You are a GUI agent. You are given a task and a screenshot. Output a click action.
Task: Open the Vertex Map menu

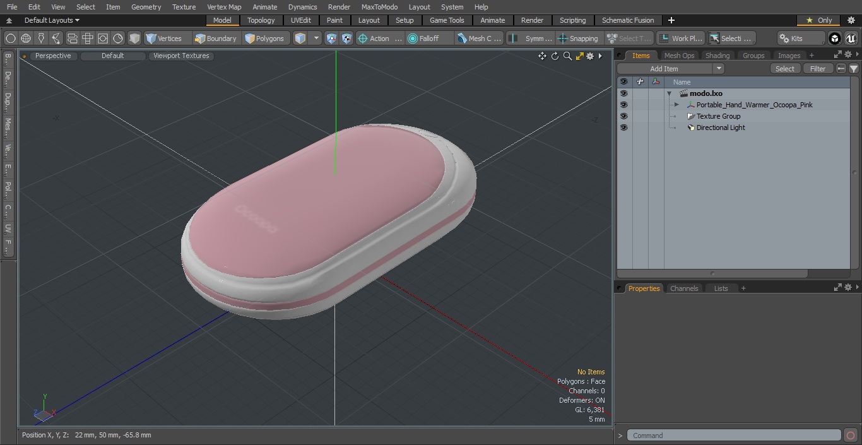(x=224, y=7)
